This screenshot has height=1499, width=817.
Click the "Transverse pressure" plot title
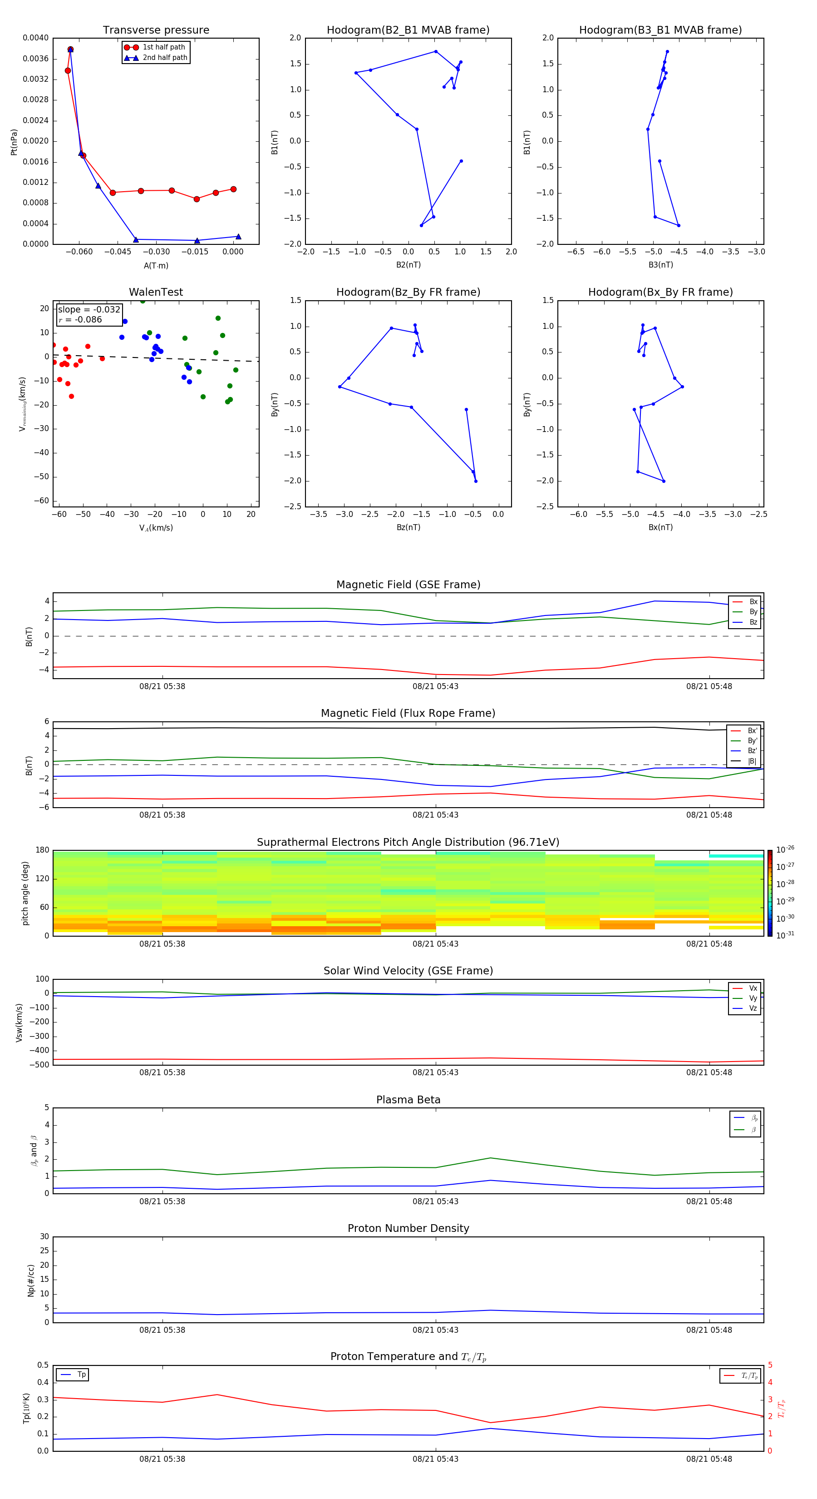pyautogui.click(x=156, y=30)
